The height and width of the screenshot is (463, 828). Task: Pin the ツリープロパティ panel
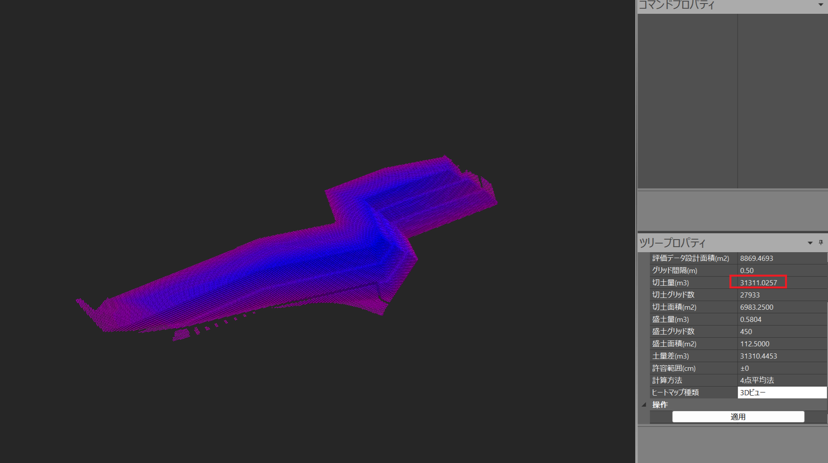(x=821, y=242)
